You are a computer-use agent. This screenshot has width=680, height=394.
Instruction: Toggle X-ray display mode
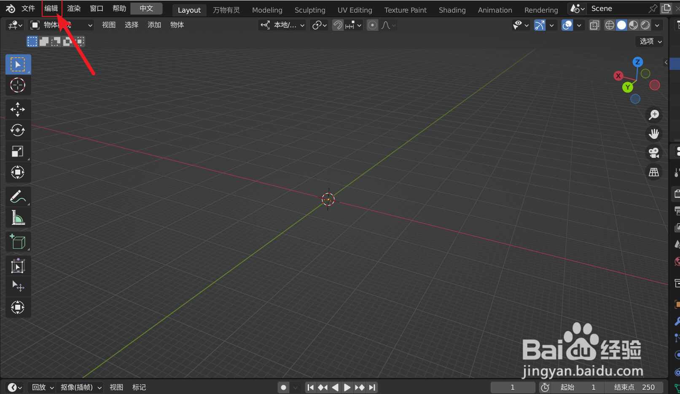click(x=594, y=25)
